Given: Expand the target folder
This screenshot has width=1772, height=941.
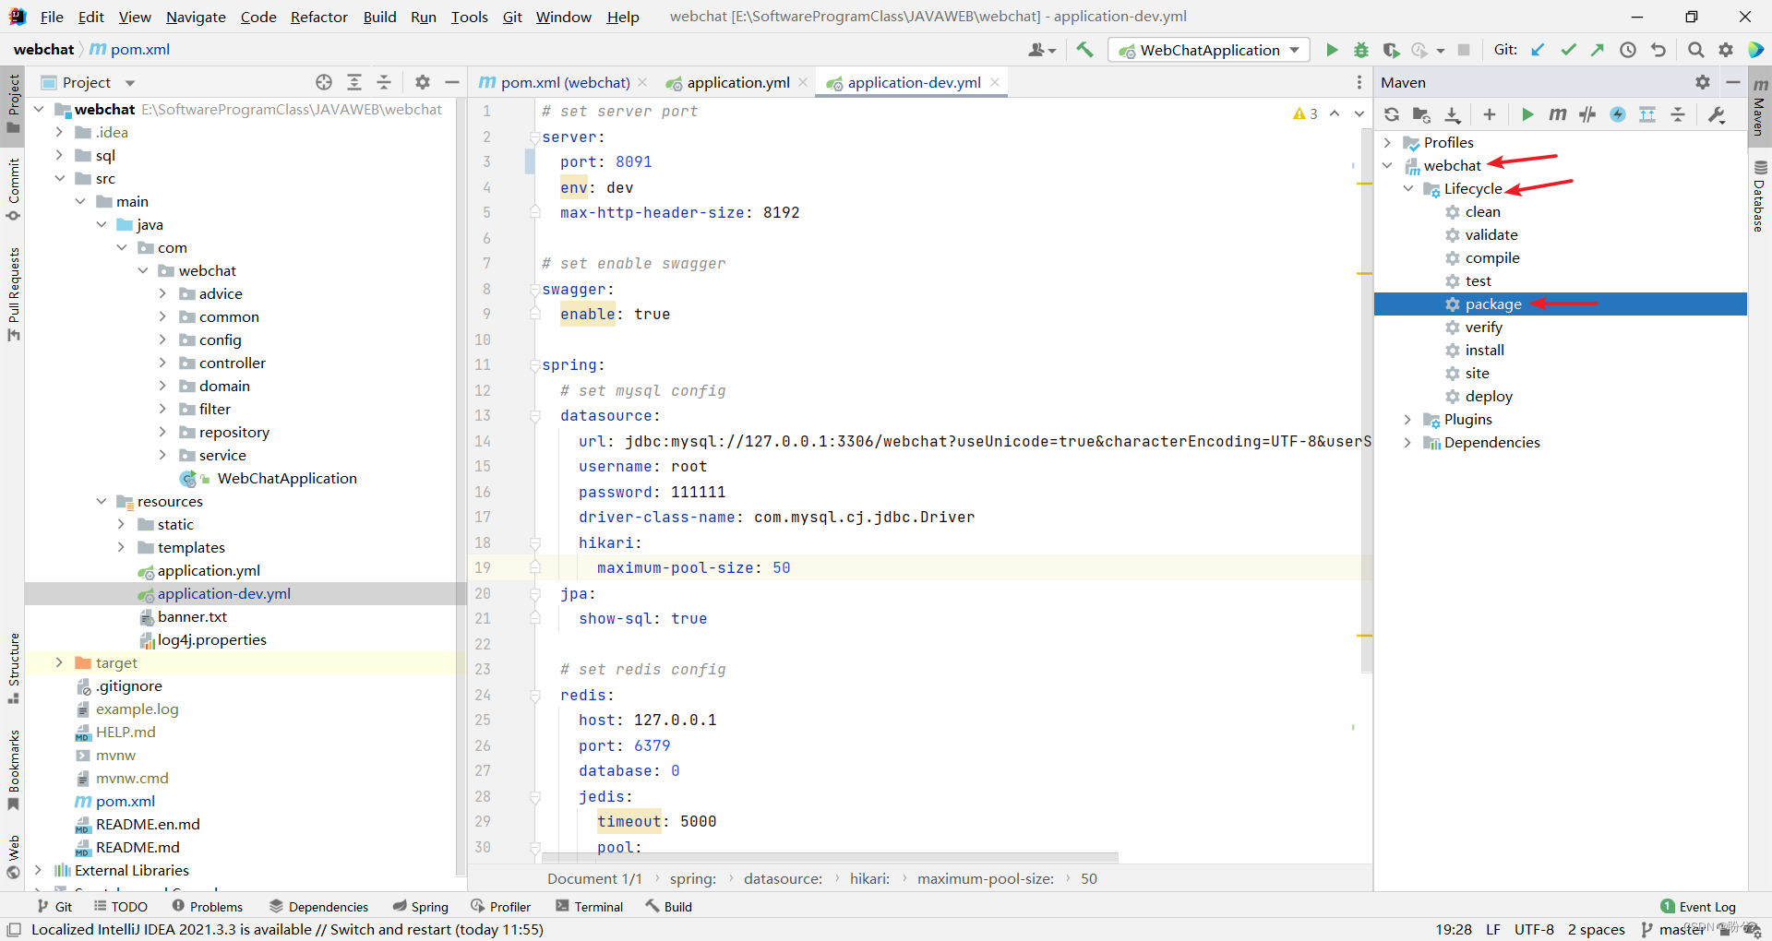Looking at the screenshot, I should click(59, 662).
